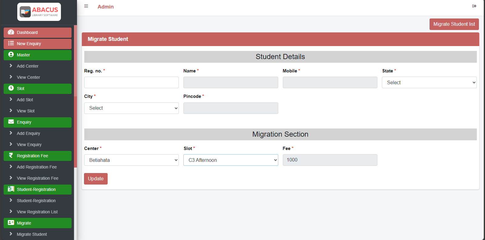Click the Master user-circle icon

11,55
